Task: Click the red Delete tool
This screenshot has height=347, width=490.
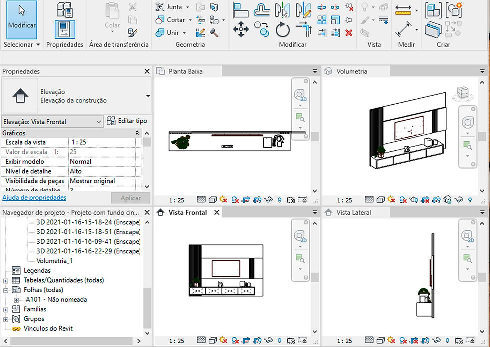Action: tap(349, 32)
